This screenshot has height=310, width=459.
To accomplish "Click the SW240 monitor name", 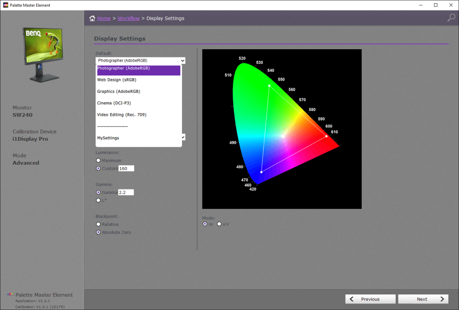I will click(23, 115).
